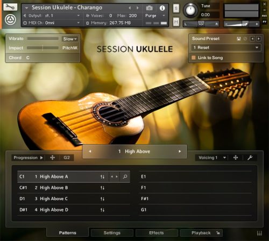Enable the Link to Song checkbox
The height and width of the screenshot is (241, 269).
click(194, 58)
